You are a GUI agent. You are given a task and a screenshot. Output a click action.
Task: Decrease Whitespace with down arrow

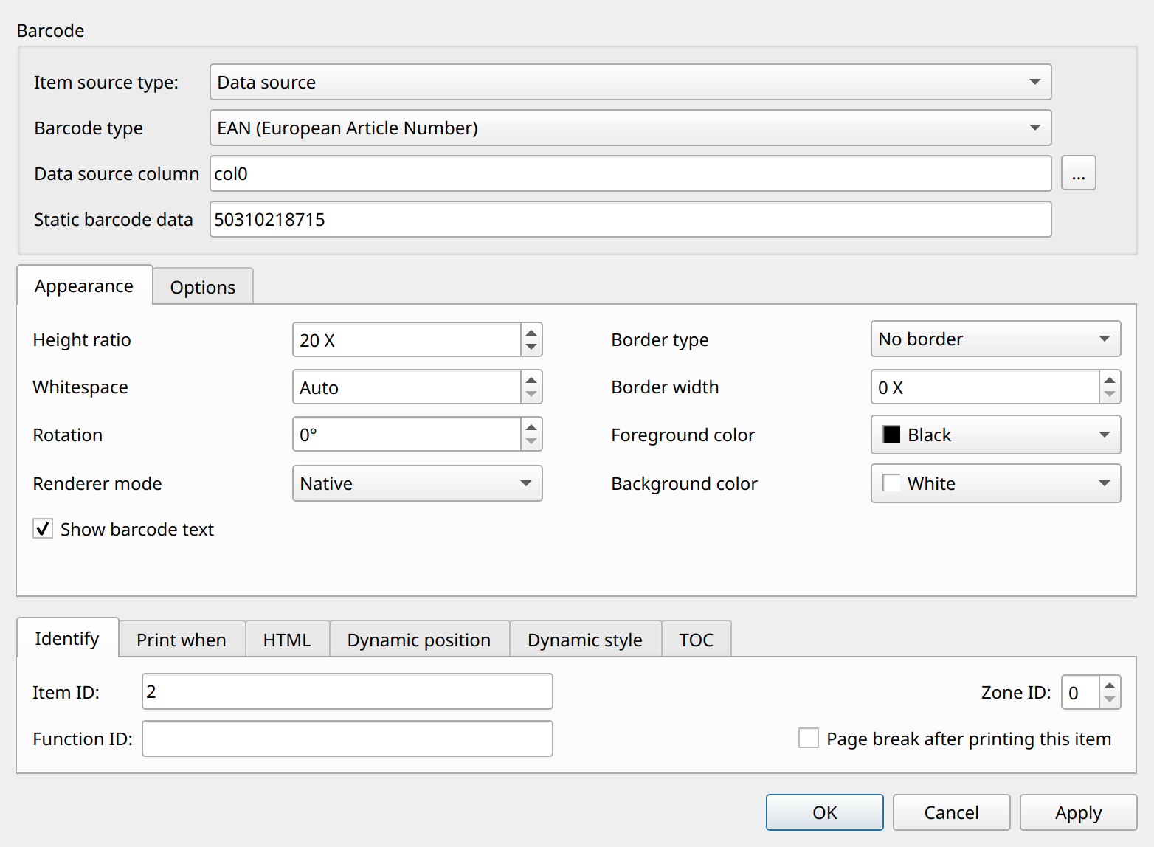pyautogui.click(x=531, y=395)
